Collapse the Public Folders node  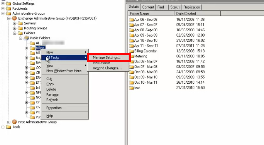click(x=20, y=38)
